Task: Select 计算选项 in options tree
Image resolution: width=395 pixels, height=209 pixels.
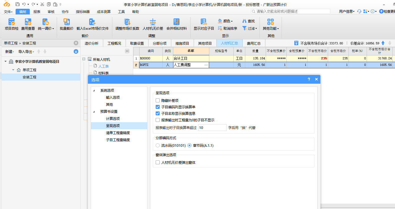Action: pyautogui.click(x=113, y=118)
